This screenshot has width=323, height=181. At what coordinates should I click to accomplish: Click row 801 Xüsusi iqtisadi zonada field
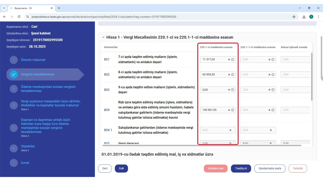tap(295, 60)
